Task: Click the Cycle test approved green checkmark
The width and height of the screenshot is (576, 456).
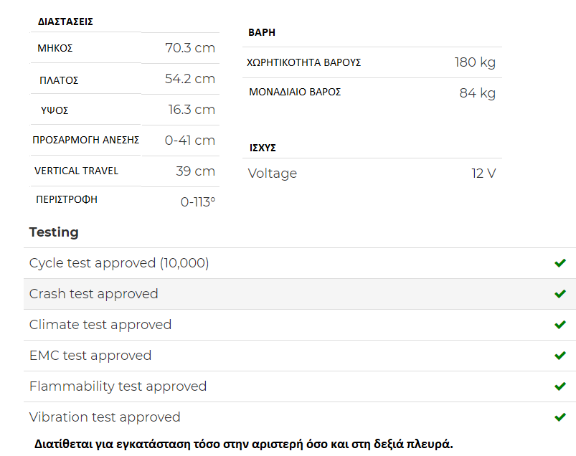Action: (x=560, y=263)
